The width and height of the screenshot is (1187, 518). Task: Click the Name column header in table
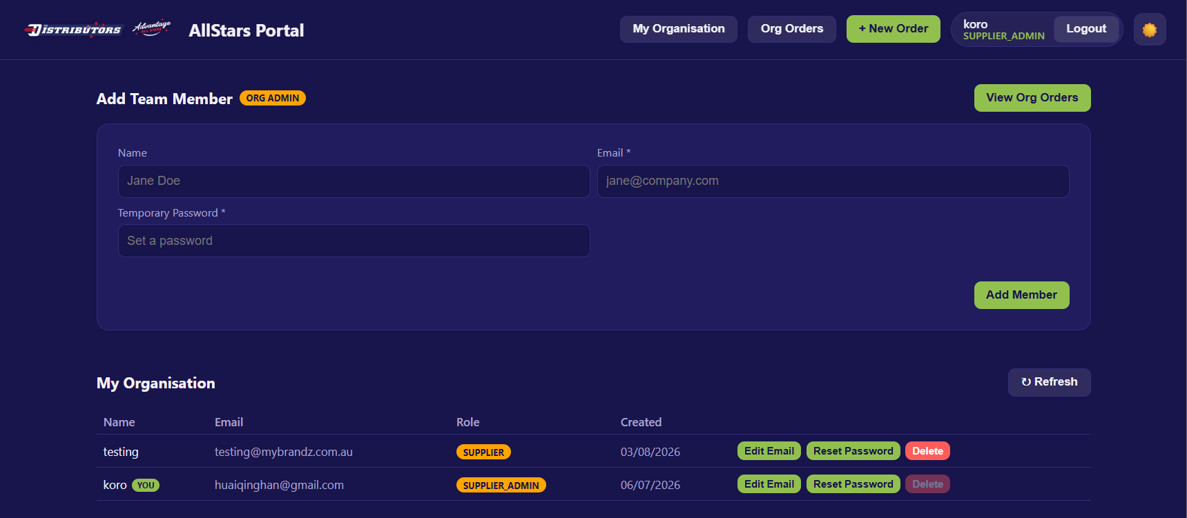(119, 422)
